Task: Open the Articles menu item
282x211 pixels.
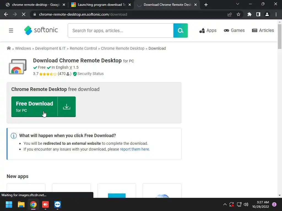Action: (x=263, y=30)
